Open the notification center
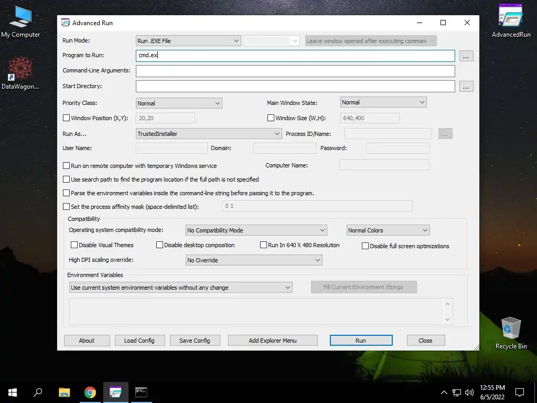The width and height of the screenshot is (537, 403). (x=520, y=393)
